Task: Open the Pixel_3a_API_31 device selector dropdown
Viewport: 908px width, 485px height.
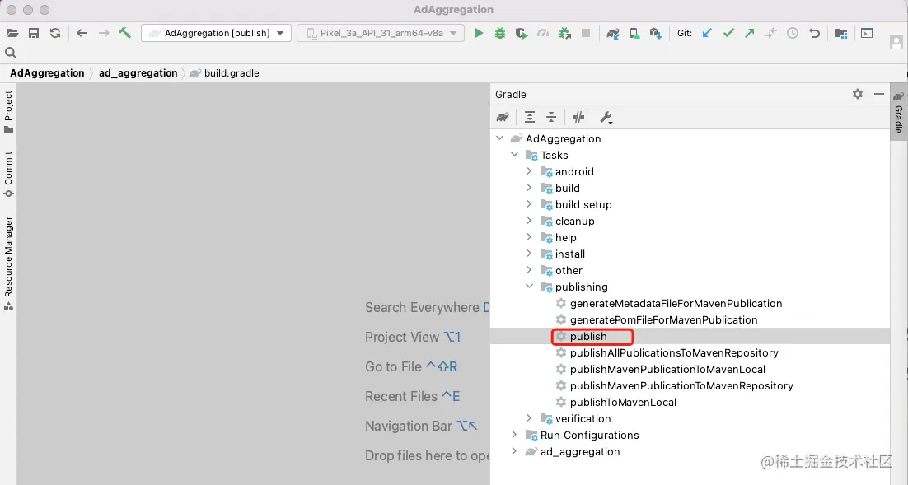Action: (x=381, y=33)
